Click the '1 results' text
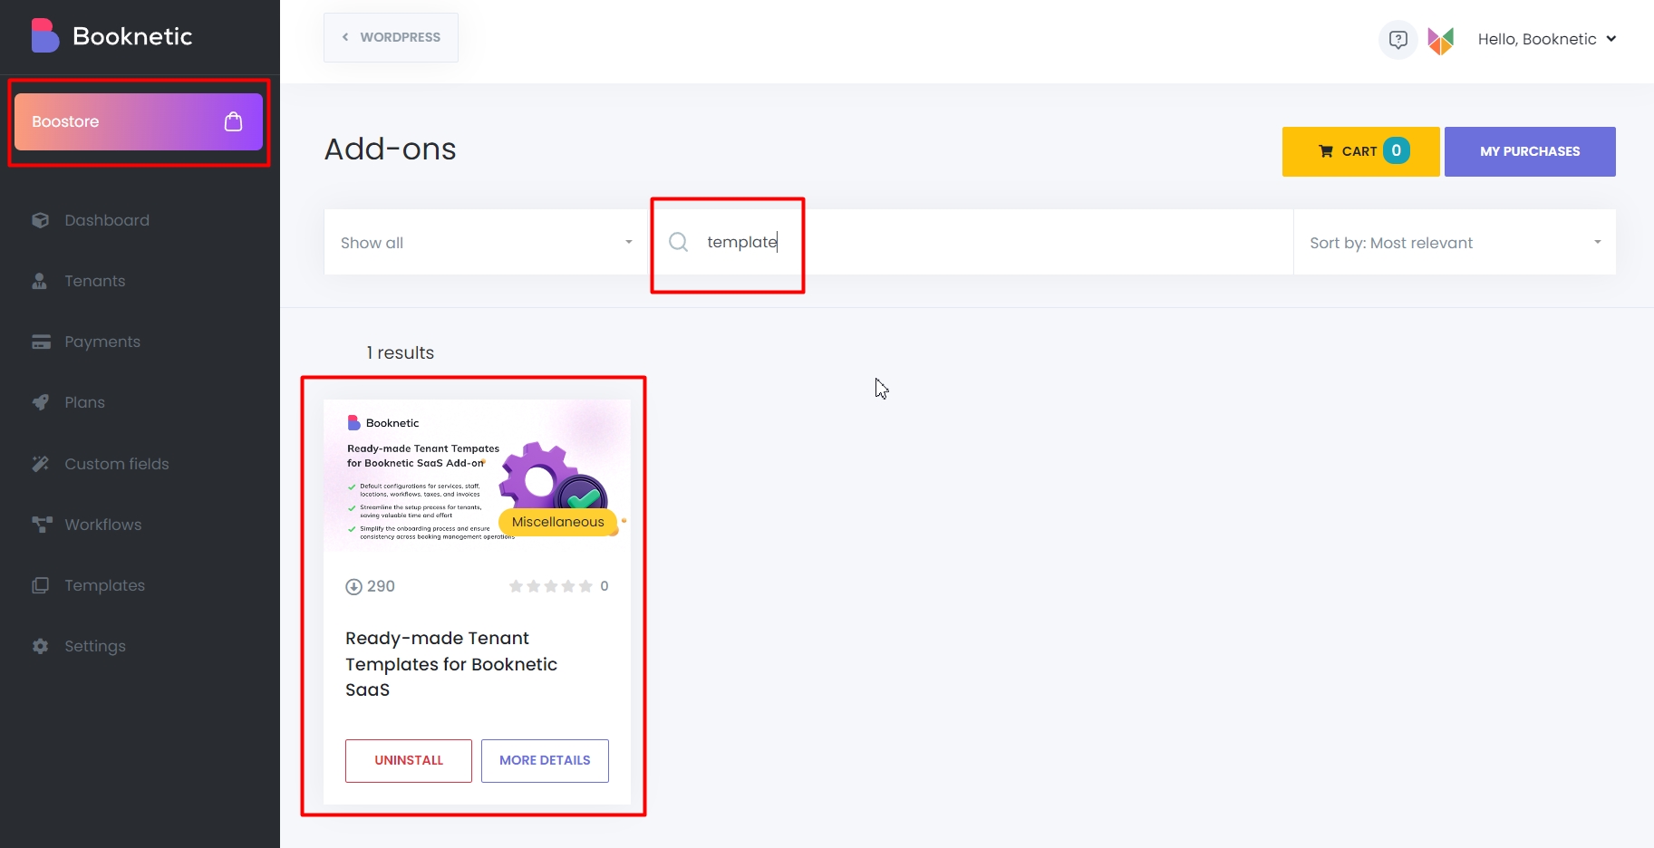Image resolution: width=1654 pixels, height=848 pixels. click(x=400, y=352)
